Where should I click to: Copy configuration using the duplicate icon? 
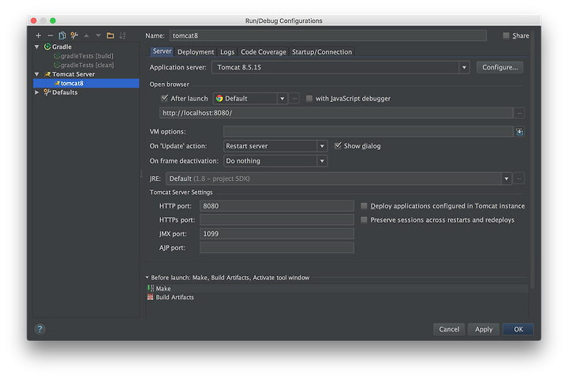pyautogui.click(x=62, y=36)
